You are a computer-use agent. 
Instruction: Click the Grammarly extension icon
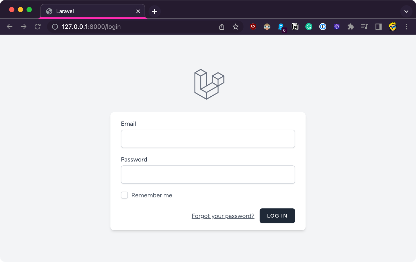(x=309, y=27)
